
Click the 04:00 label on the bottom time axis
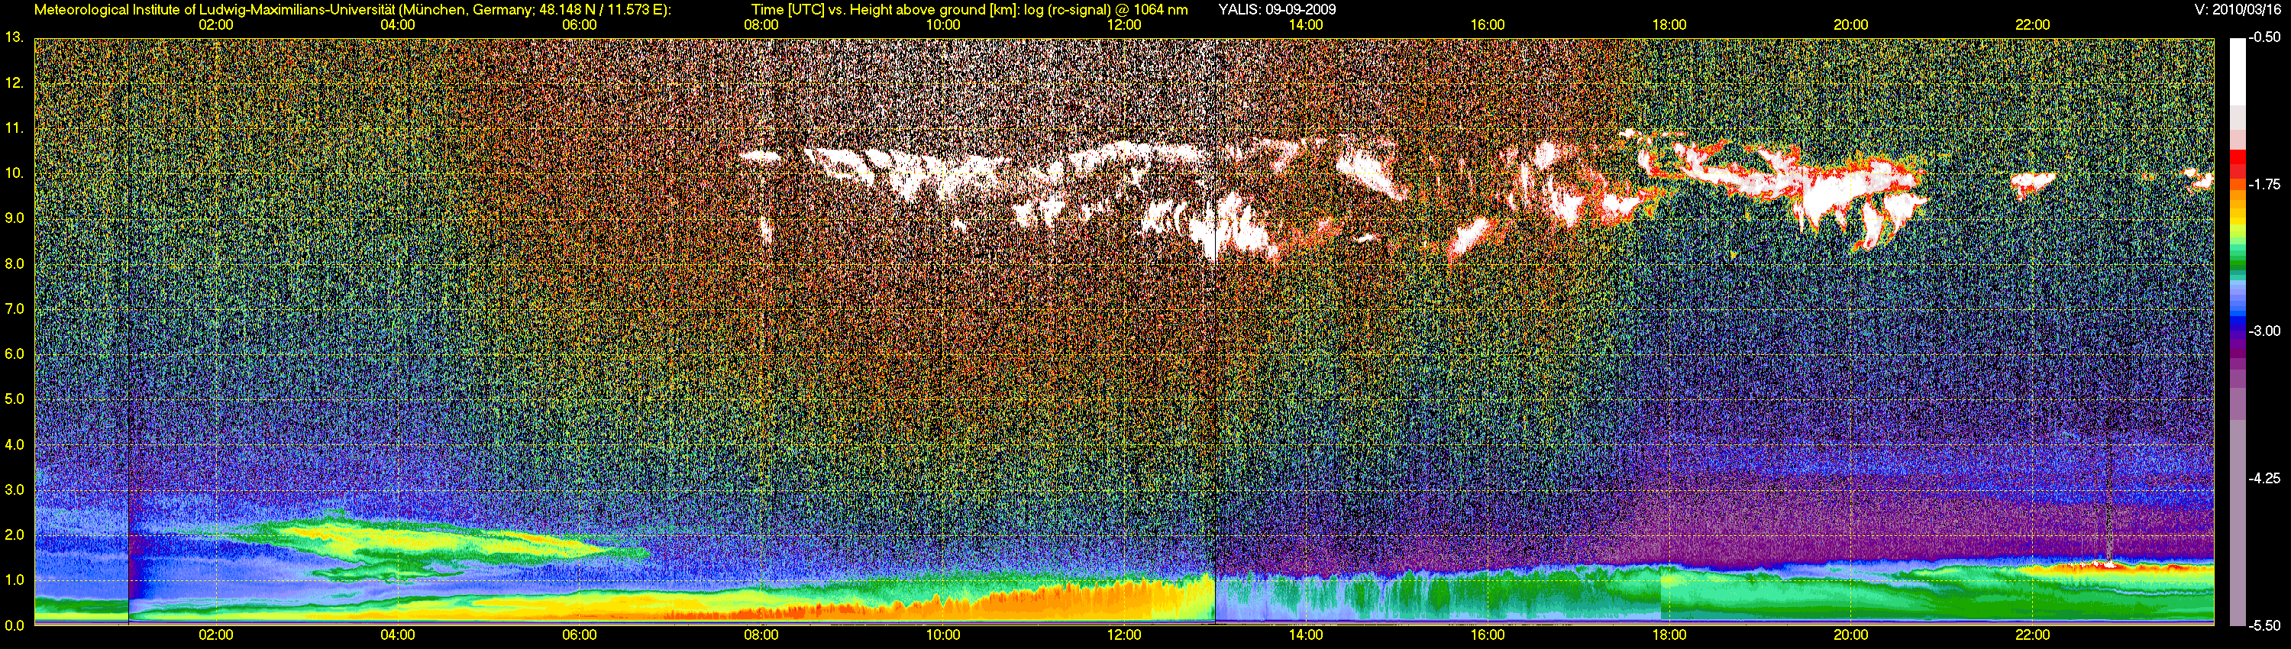[x=398, y=634]
